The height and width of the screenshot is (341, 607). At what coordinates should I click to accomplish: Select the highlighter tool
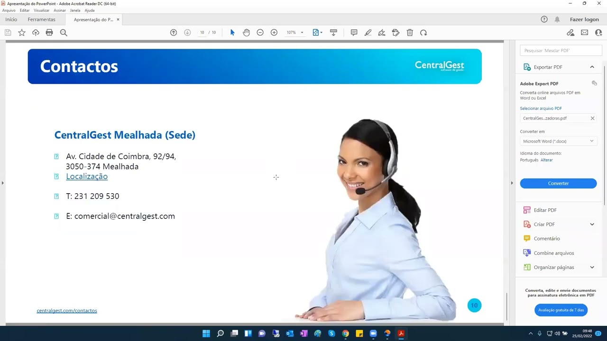(x=368, y=33)
